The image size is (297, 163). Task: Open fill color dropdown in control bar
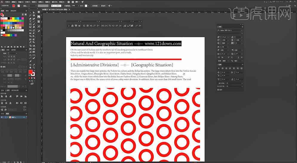click(16, 6)
